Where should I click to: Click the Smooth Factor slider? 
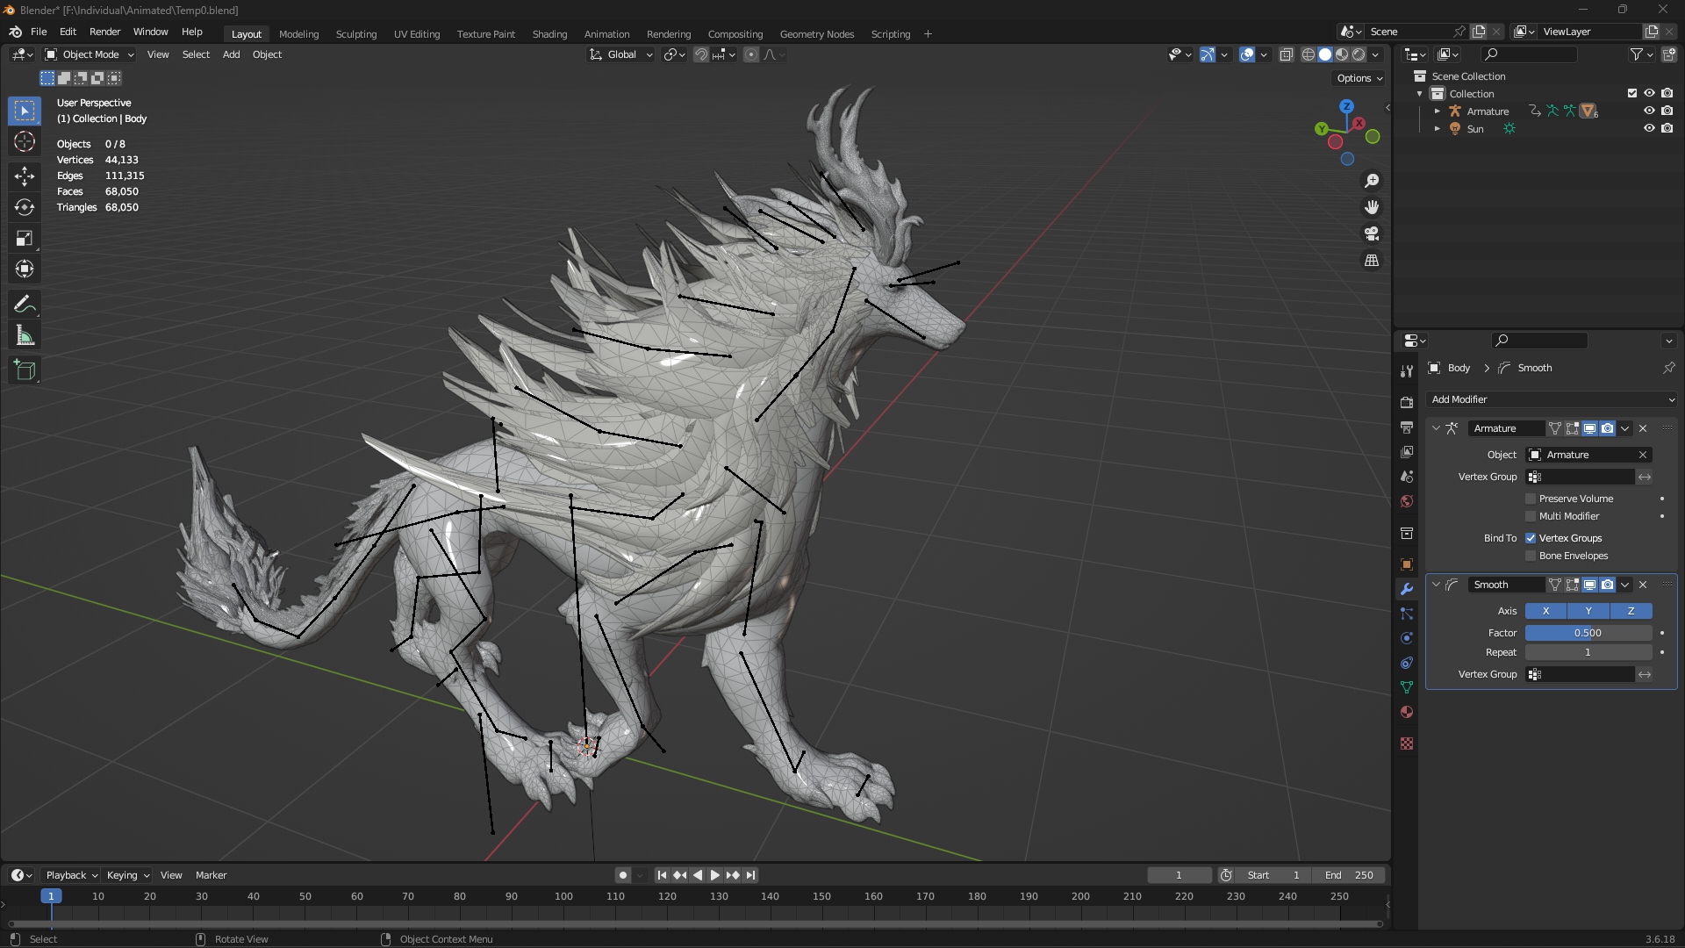click(x=1588, y=633)
